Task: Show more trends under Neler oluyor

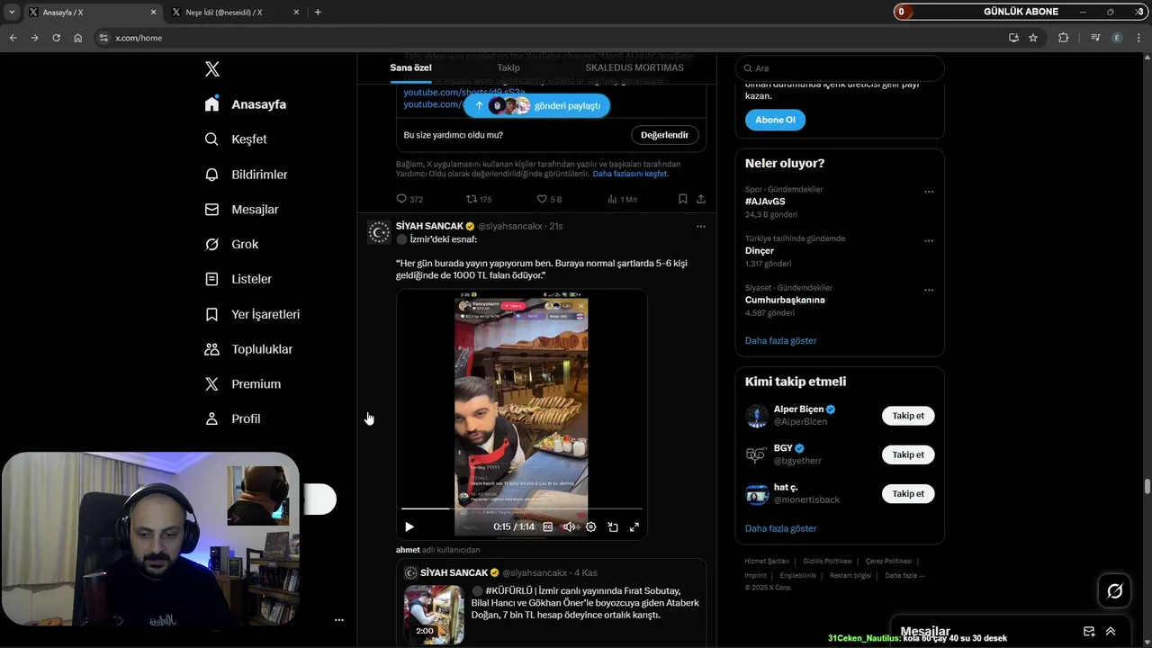Action: 781,341
